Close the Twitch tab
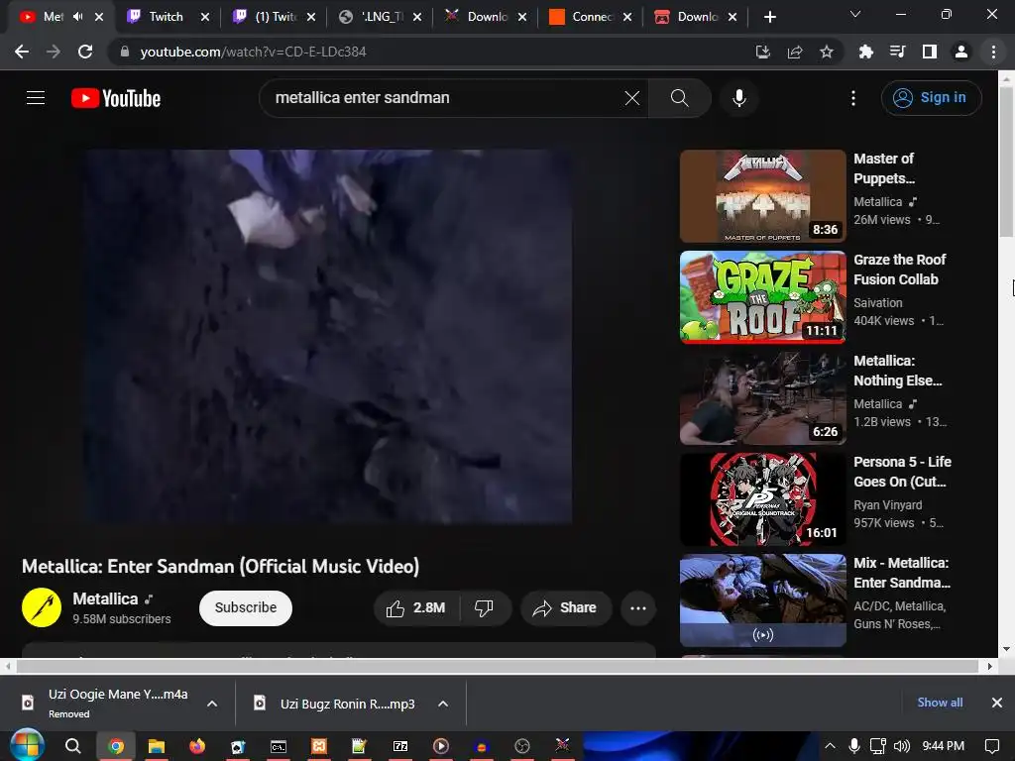Screen dimensions: 1015x761 coord(205,17)
